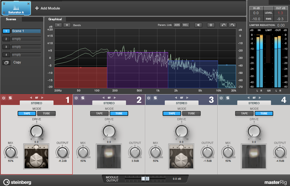Viewport: 290px width, 186px height.
Task: Close the Saturator A module
Action: pos(28,4)
